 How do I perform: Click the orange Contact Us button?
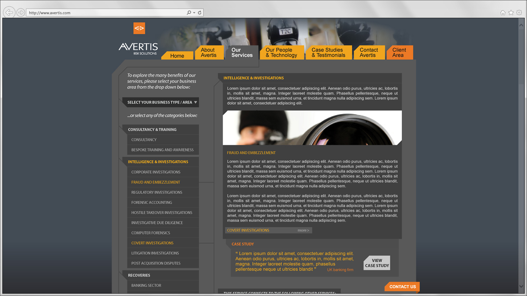402,287
